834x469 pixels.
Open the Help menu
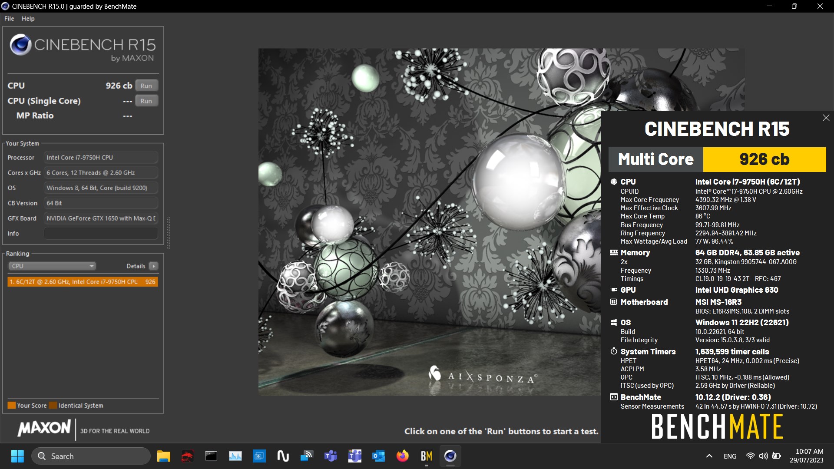28,19
